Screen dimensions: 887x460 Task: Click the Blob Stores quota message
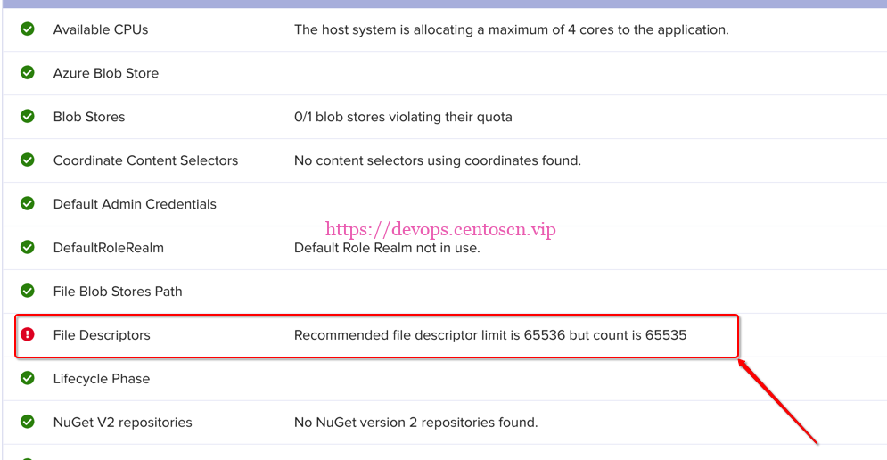(x=403, y=117)
